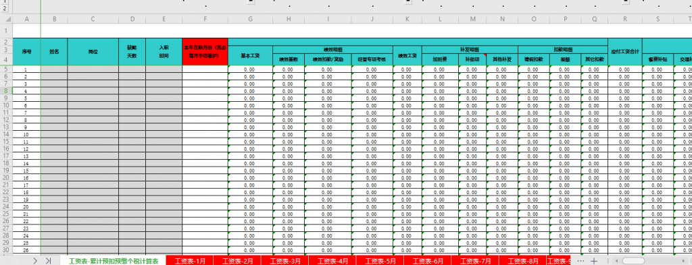Screen dimensions: 692x265
Task: Go to the 工资表-4月 sheet tab
Action: click(x=332, y=260)
